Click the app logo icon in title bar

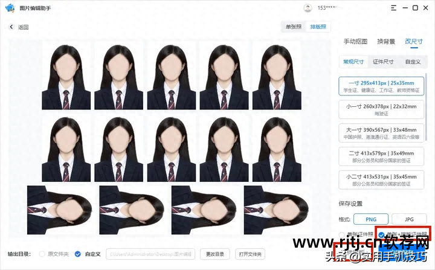pos(10,8)
